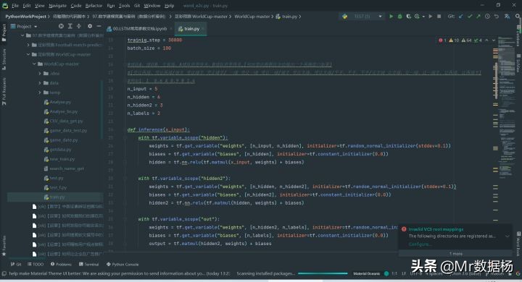Open the File menu
522x282 pixels.
15,6
